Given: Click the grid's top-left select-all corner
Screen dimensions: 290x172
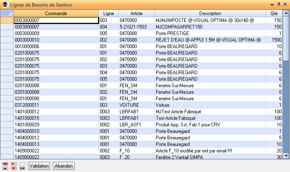Looking at the screenshot, I should [7, 13].
